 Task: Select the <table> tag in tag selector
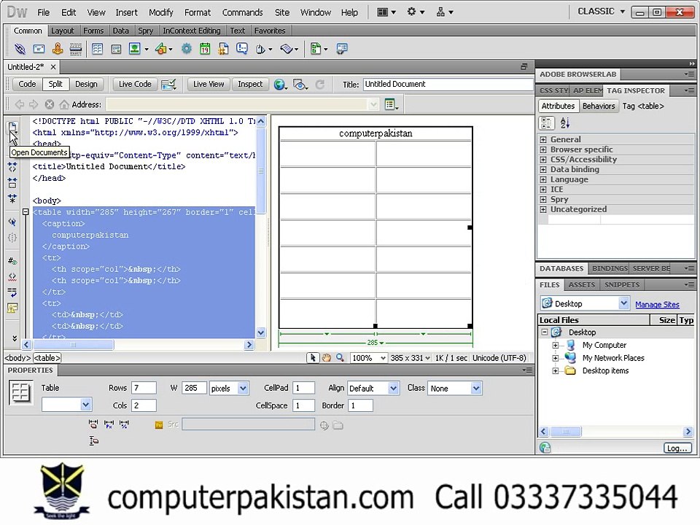[47, 357]
